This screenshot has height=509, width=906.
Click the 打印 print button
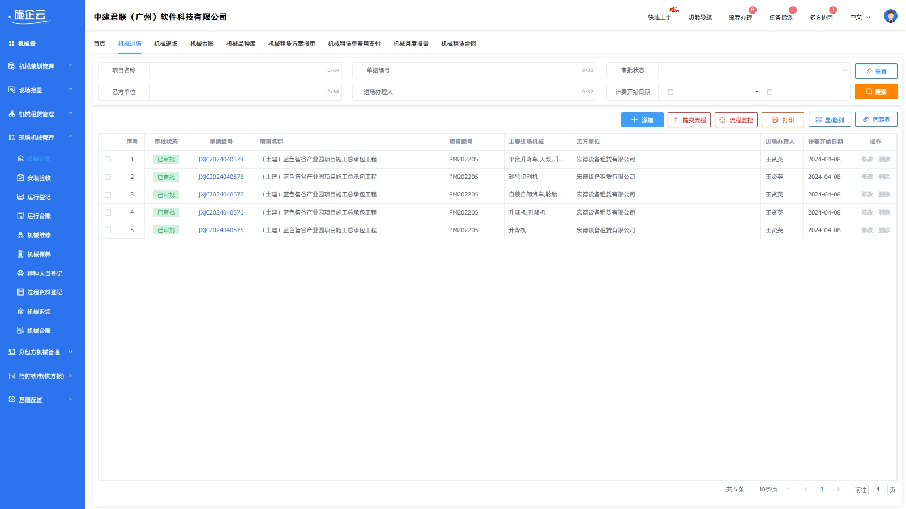783,120
